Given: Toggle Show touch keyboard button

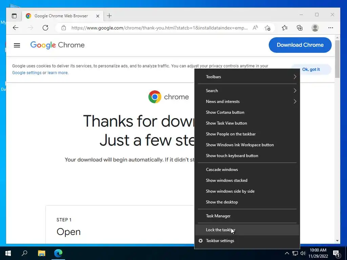Looking at the screenshot, I should pyautogui.click(x=247, y=156).
